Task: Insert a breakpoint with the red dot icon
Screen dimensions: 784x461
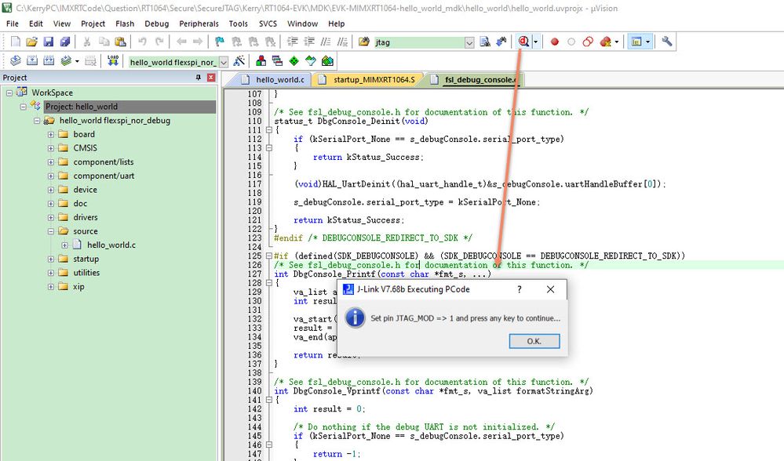Action: (555, 42)
